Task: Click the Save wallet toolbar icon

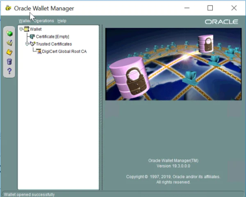Action: click(x=10, y=52)
